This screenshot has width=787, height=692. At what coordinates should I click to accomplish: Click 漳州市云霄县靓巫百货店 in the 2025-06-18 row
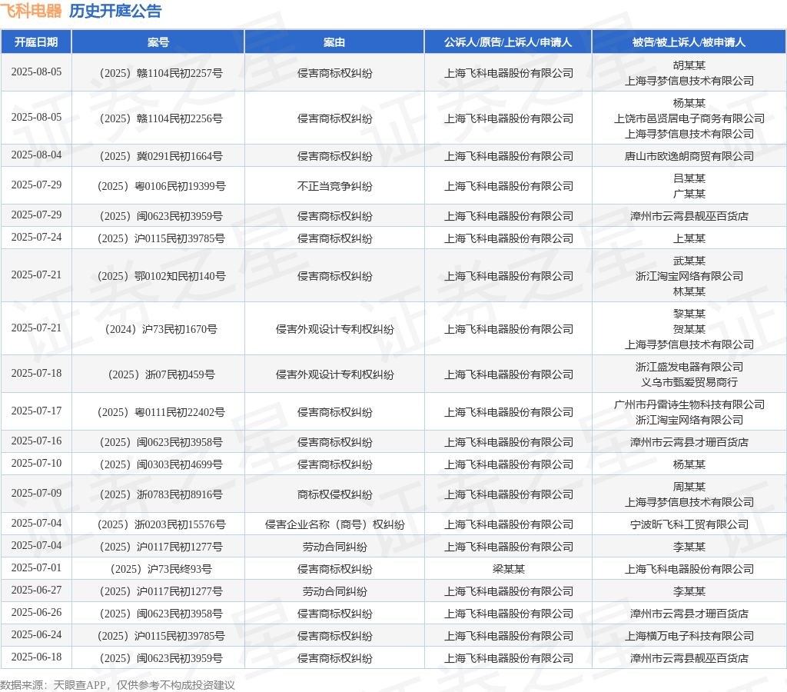(689, 658)
